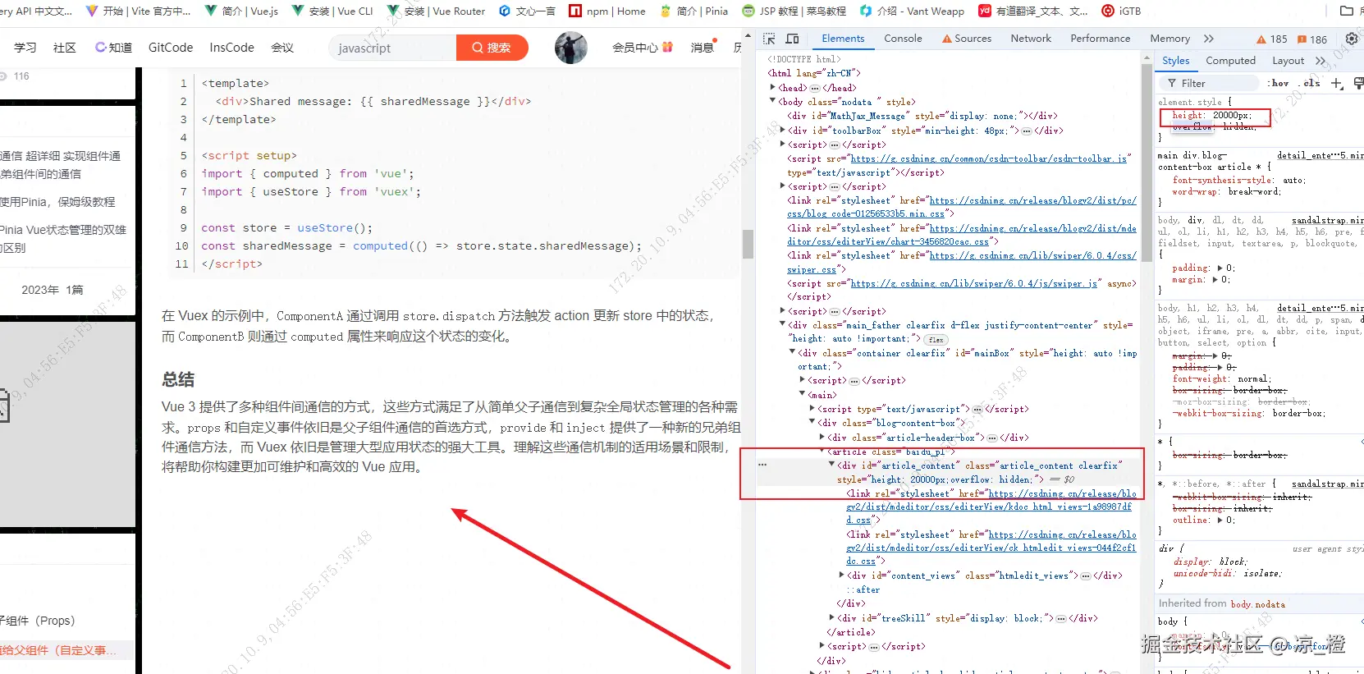Collapse the main_father div node
1364x674 pixels.
point(782,324)
